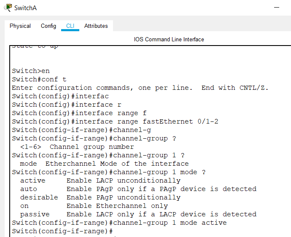Click the IOS Command Line Interface heading
This screenshot has width=291, height=237.
click(169, 39)
